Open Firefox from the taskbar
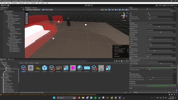178x100 pixels. pos(79,98)
